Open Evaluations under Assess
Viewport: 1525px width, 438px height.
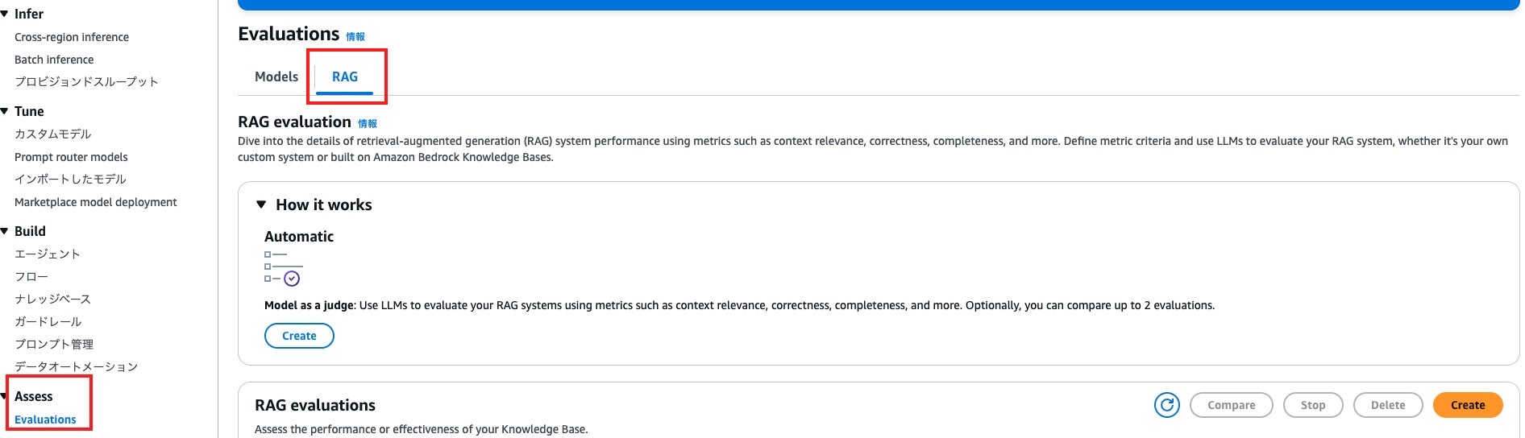45,419
